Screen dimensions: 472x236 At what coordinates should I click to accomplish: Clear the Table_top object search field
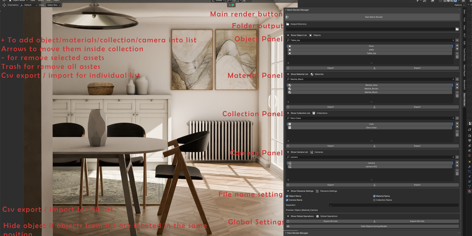click(x=453, y=41)
